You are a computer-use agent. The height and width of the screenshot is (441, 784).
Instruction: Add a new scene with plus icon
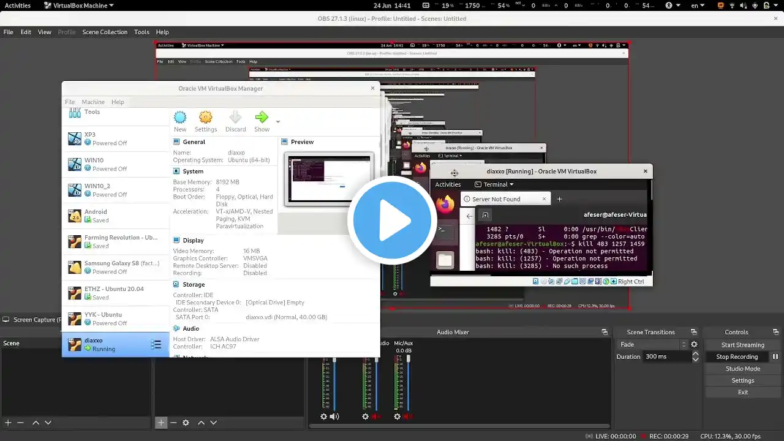pyautogui.click(x=8, y=423)
